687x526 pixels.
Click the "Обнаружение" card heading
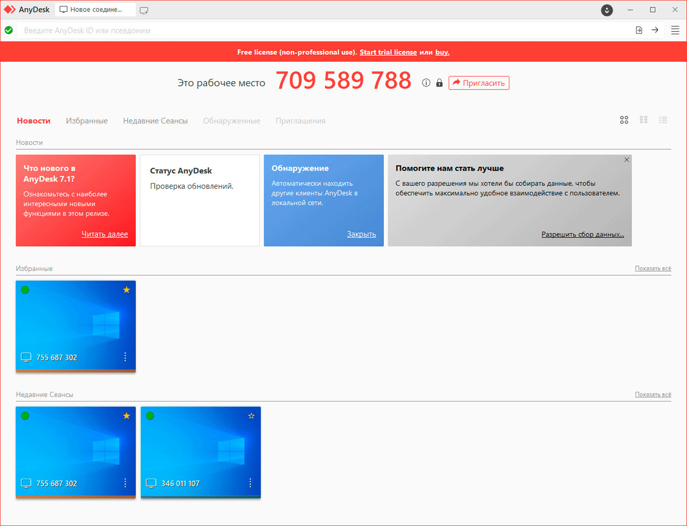tap(300, 168)
